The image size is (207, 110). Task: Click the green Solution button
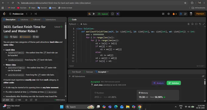coord(174,83)
